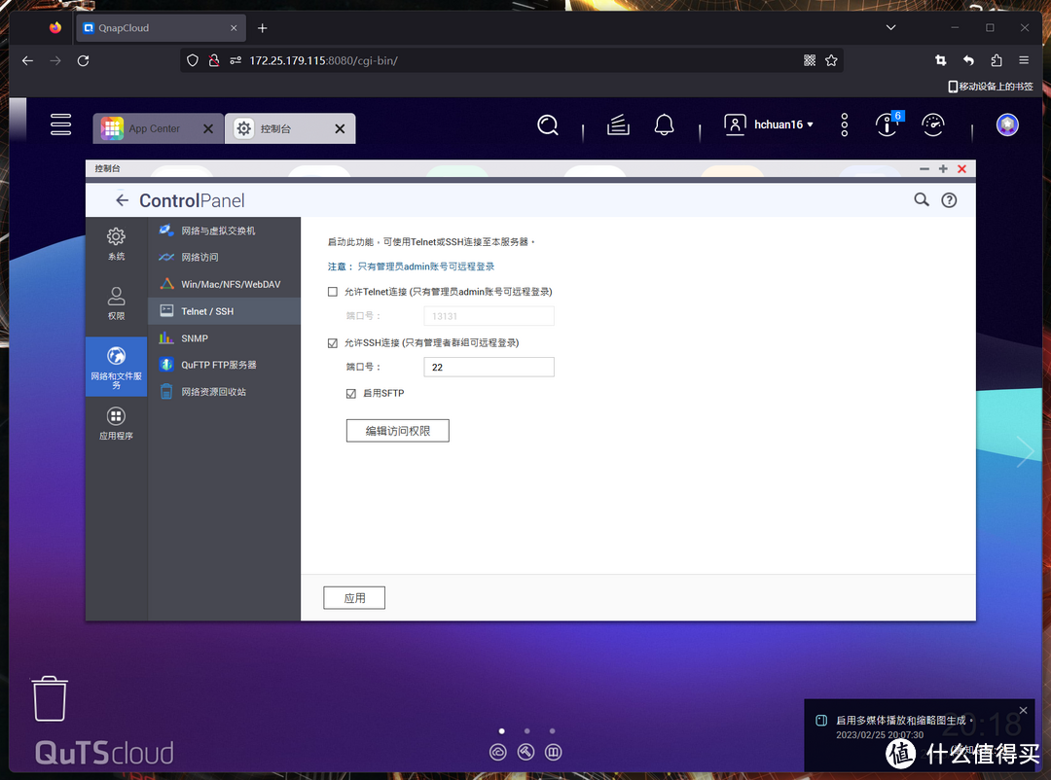Close the 控制台 window with red X
The image size is (1051, 780).
tap(961, 169)
